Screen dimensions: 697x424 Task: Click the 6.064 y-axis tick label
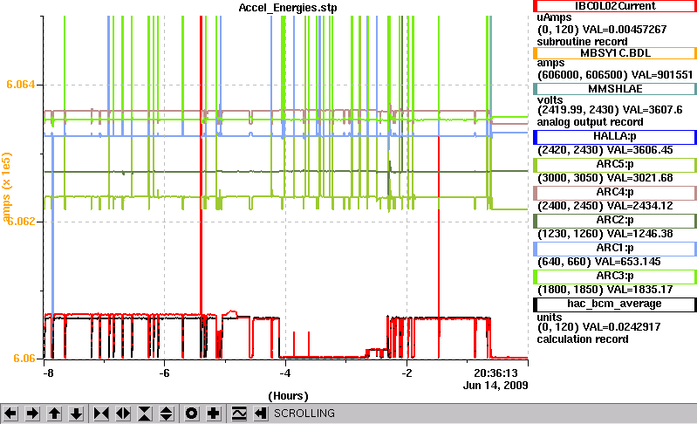coord(20,85)
